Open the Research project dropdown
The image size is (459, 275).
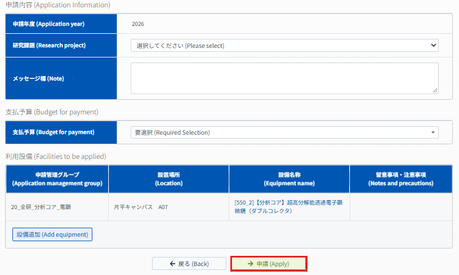pyautogui.click(x=284, y=46)
